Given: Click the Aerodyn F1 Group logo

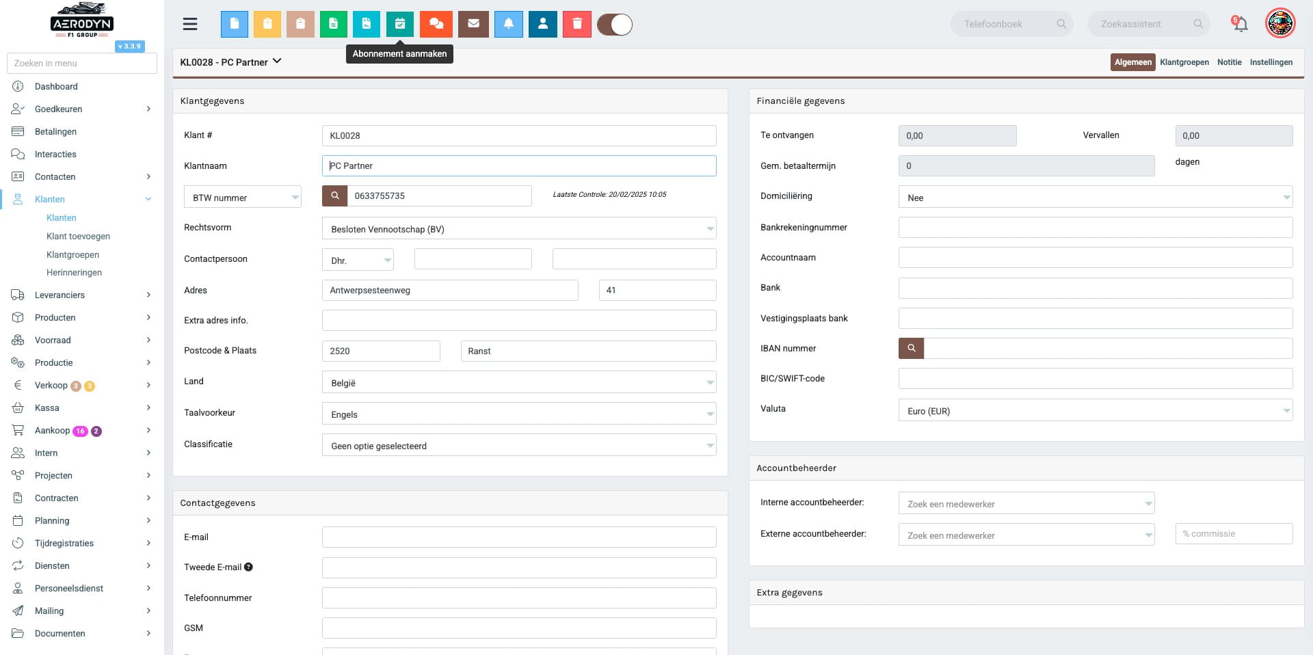Looking at the screenshot, I should [x=82, y=21].
